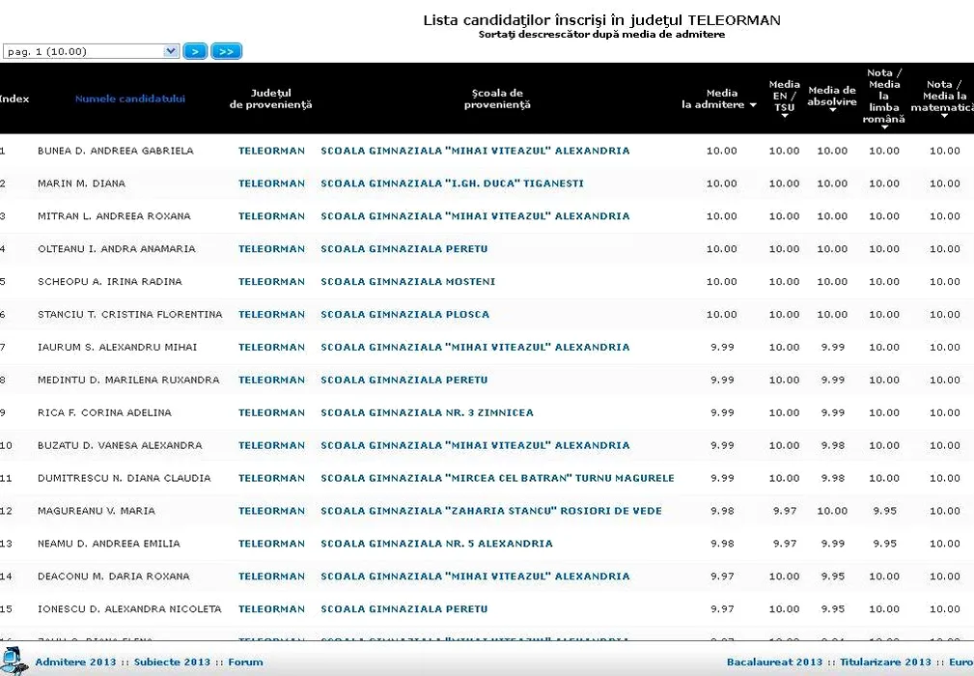974x676 pixels.
Task: Open SCOALA GIMNAZIALA NR. 3 ZIMNICEA link
Action: [427, 413]
